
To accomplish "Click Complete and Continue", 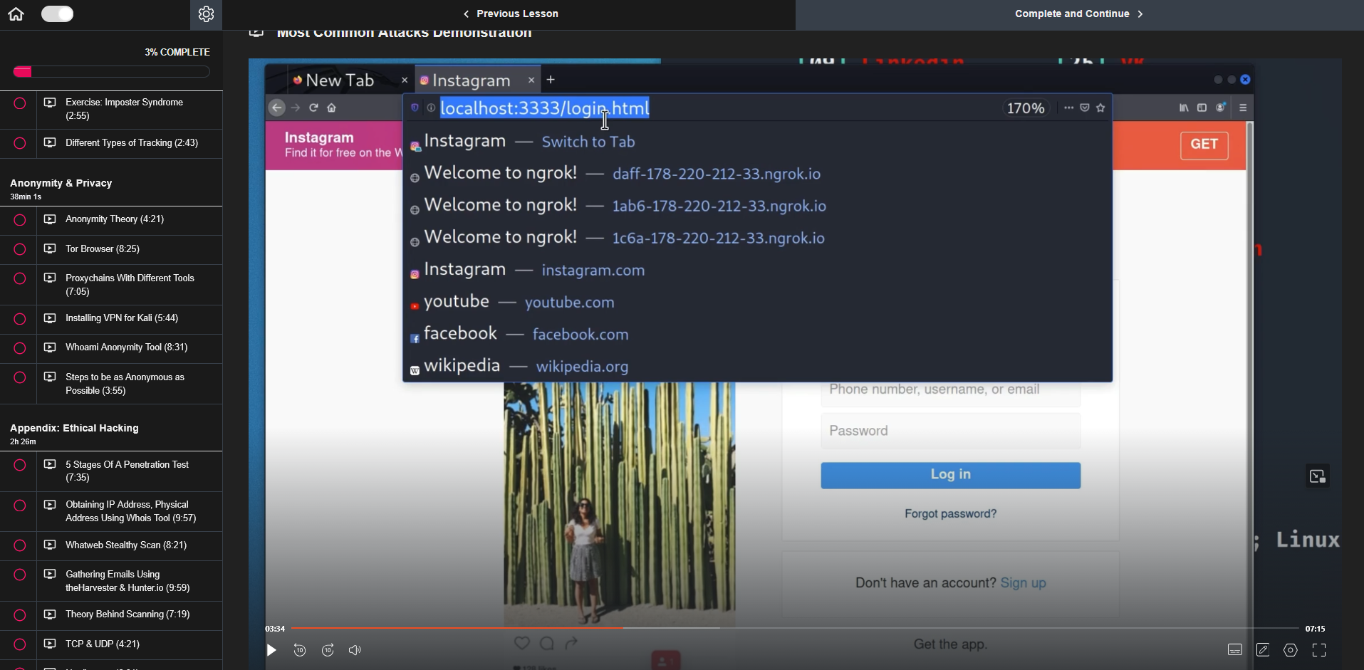I will [x=1079, y=14].
